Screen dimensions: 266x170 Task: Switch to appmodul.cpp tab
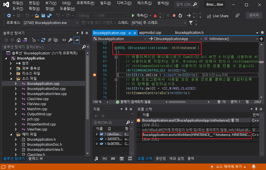pos(150,33)
